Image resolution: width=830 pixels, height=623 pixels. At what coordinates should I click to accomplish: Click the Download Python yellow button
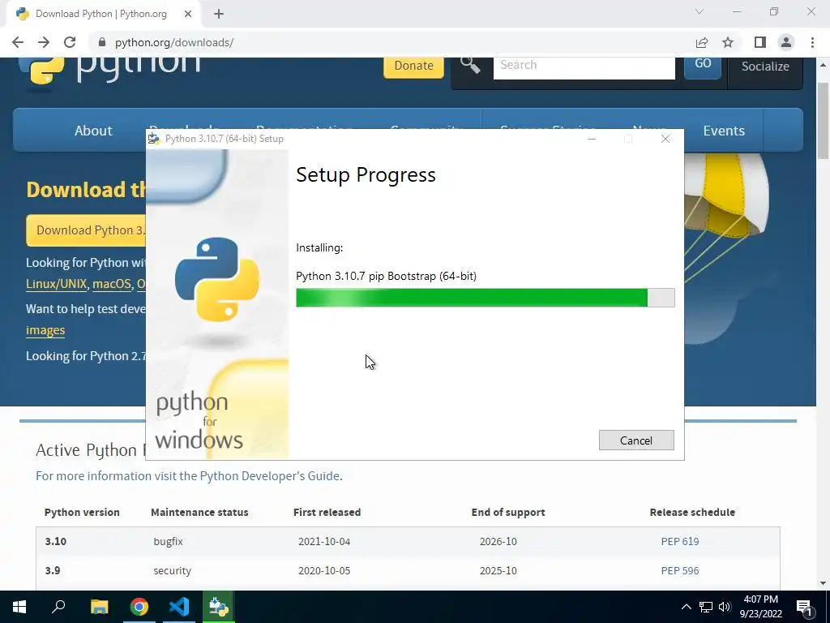86,230
